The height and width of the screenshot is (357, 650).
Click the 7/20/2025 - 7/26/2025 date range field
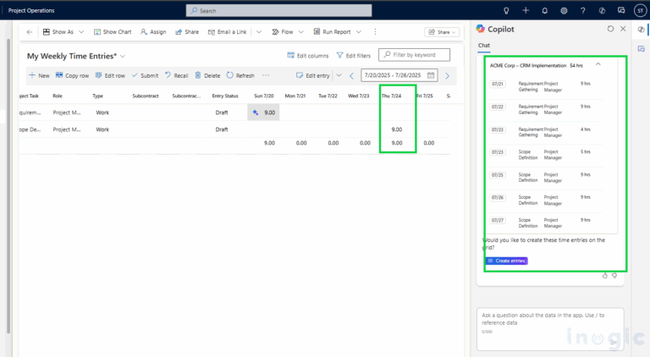coord(399,75)
